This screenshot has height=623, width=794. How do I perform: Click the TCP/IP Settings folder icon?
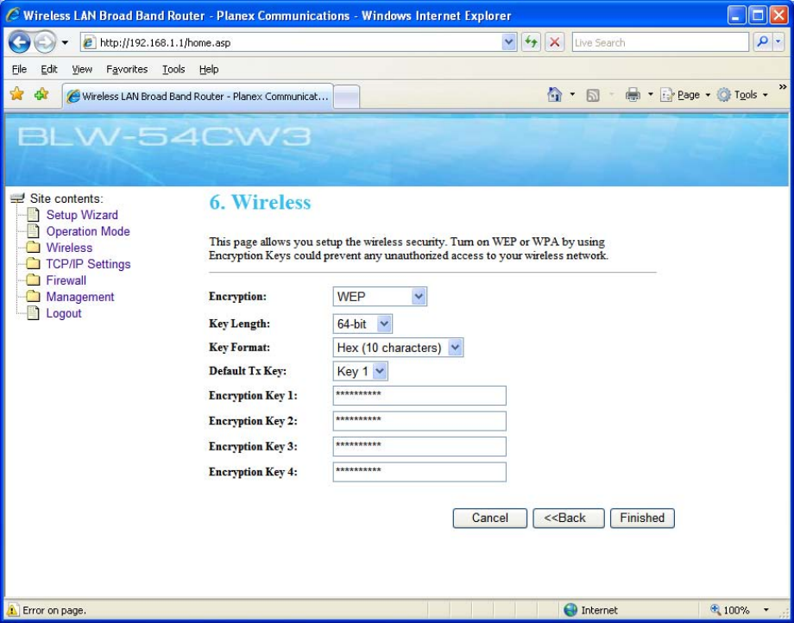click(x=33, y=264)
